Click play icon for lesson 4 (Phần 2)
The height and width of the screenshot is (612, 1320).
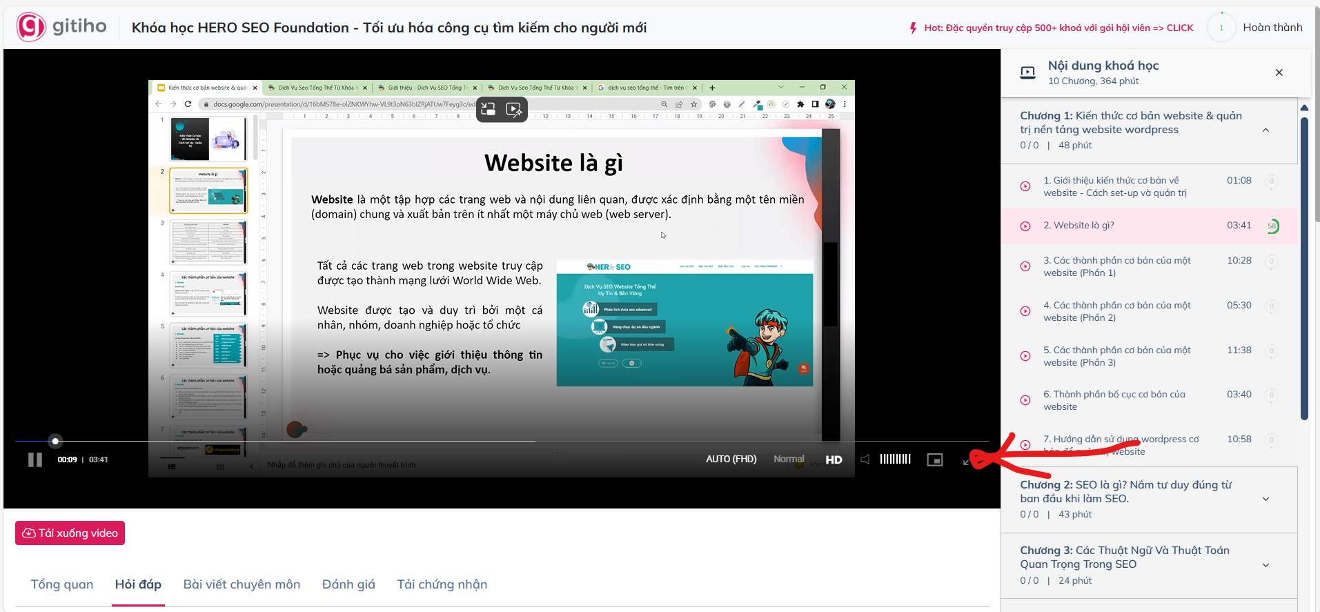[1025, 311]
